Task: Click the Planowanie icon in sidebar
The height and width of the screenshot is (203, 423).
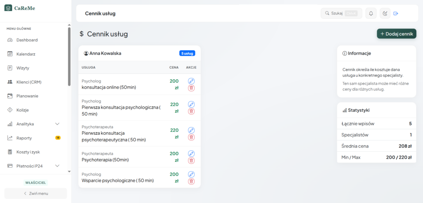Action: [x=10, y=96]
